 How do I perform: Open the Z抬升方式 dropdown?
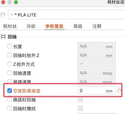(97, 64)
